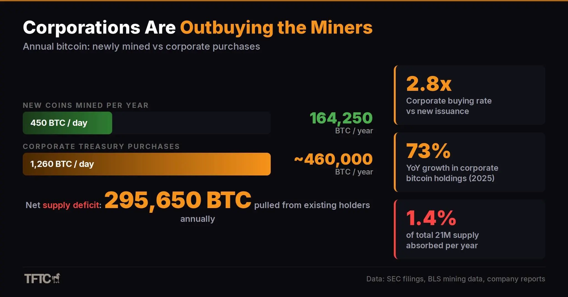The width and height of the screenshot is (568, 297).
Task: Click the green 450 BTC / day bar
Action: point(67,123)
